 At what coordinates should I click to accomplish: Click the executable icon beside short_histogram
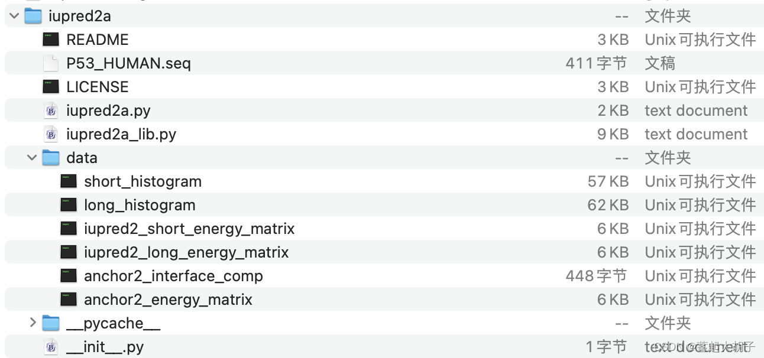[x=69, y=181]
